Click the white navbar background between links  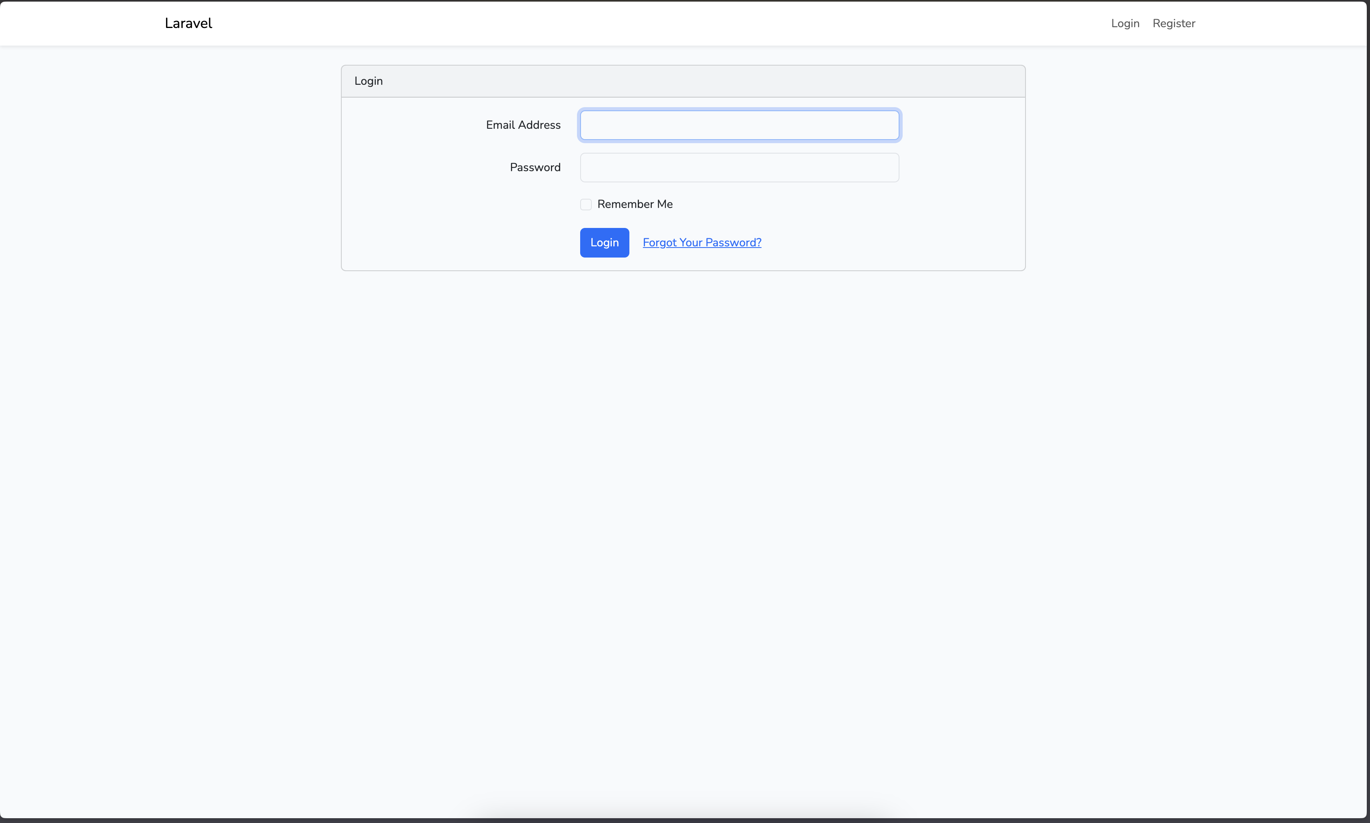(666, 23)
